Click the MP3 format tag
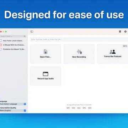 (x=68, y=108)
